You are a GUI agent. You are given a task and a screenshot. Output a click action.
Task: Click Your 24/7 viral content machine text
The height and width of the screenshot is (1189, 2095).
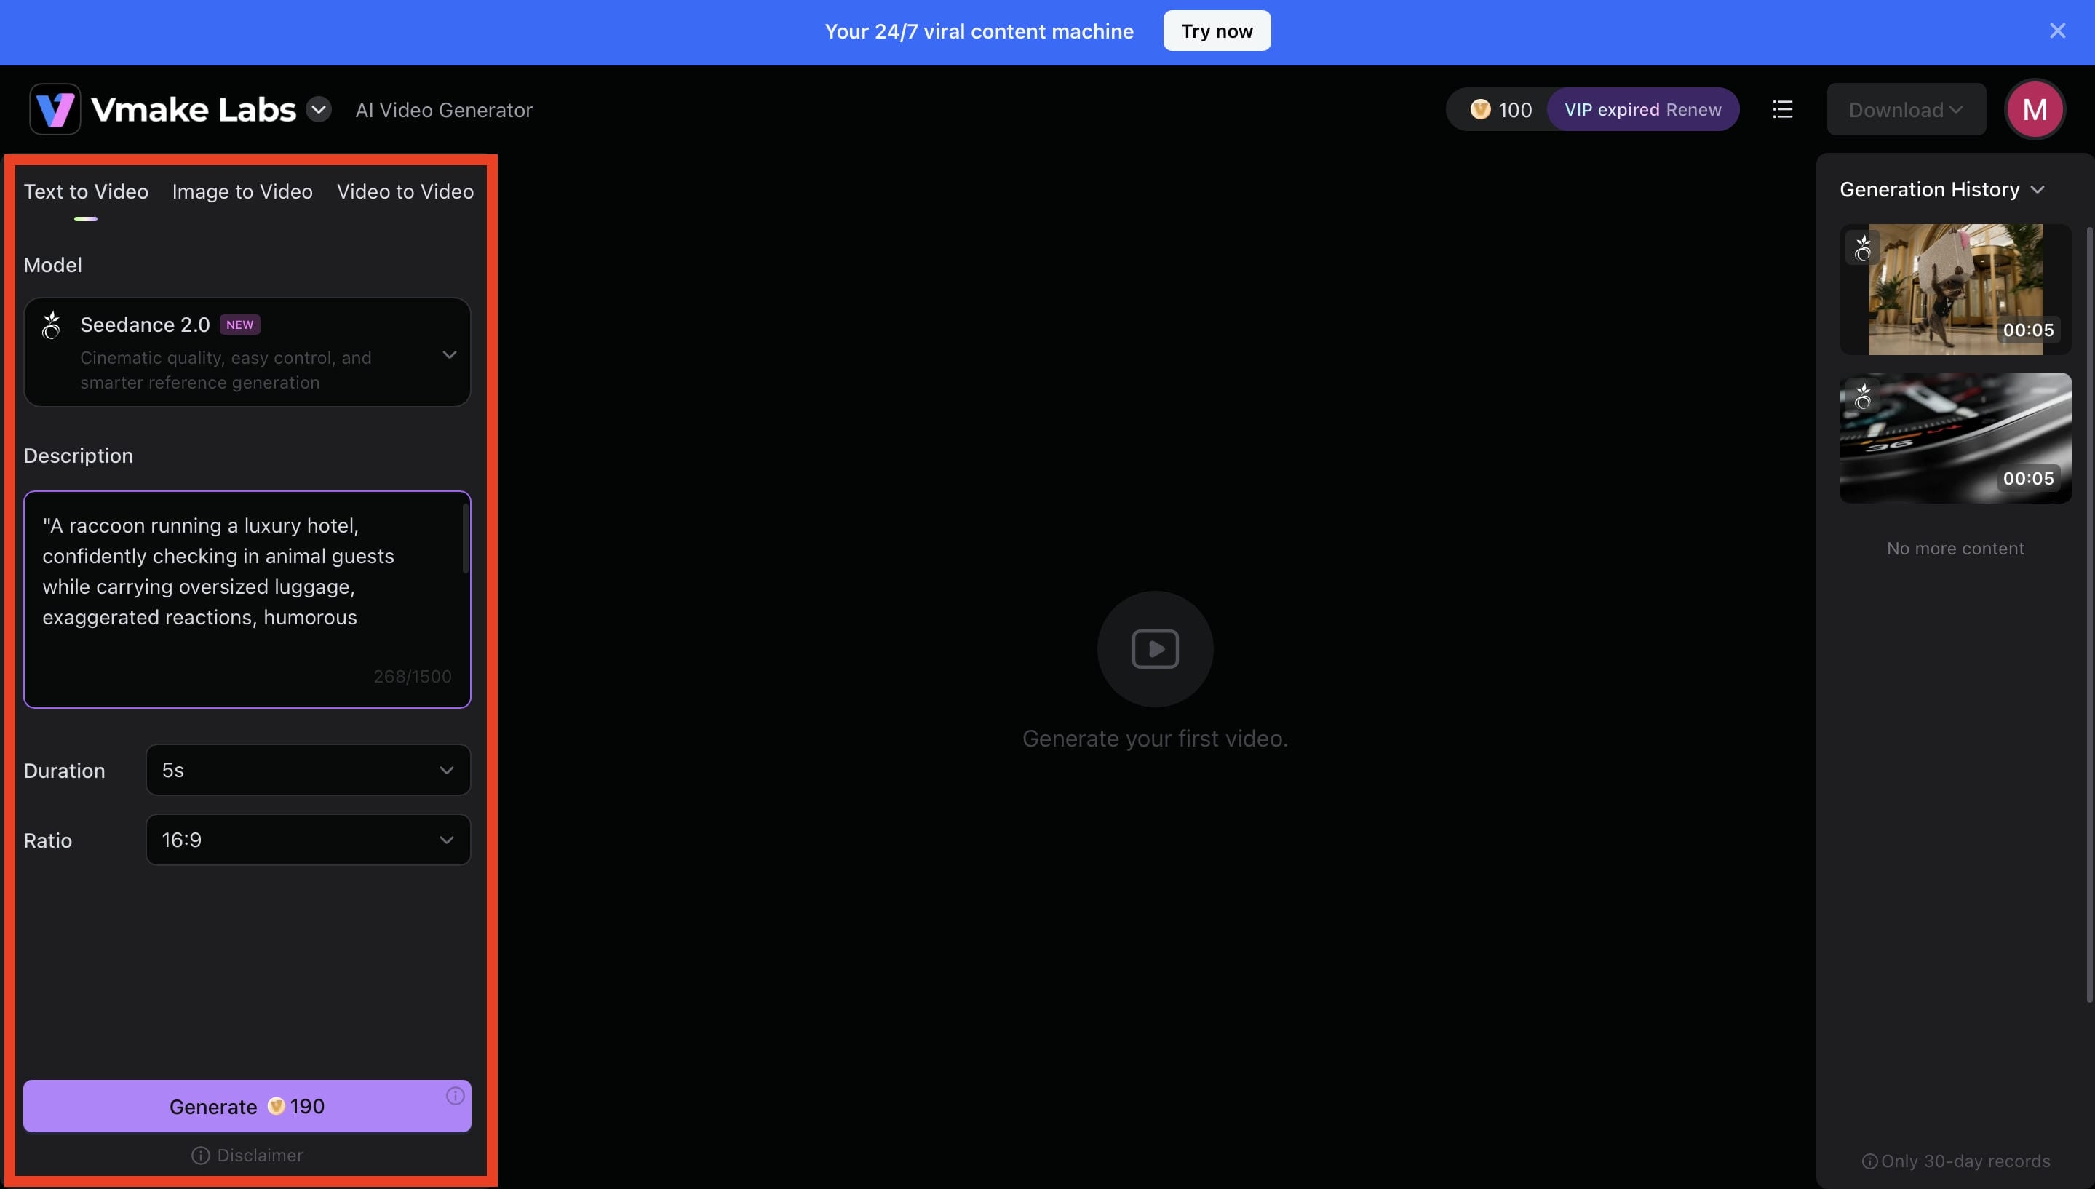coord(979,31)
